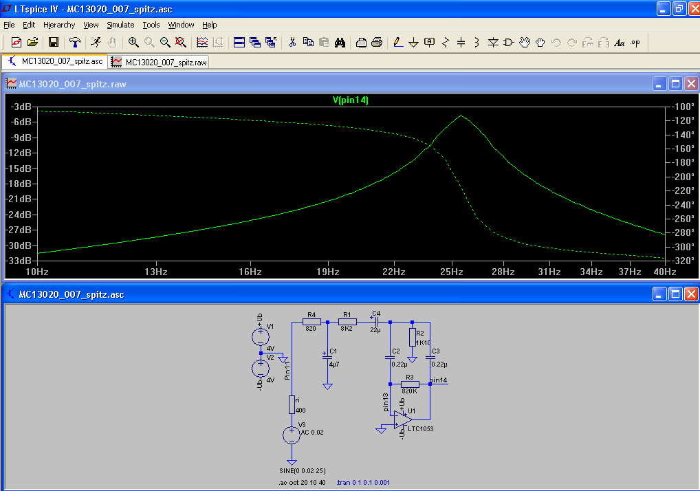Click the V(pin14) trace label
This screenshot has width=700, height=491.
[351, 100]
